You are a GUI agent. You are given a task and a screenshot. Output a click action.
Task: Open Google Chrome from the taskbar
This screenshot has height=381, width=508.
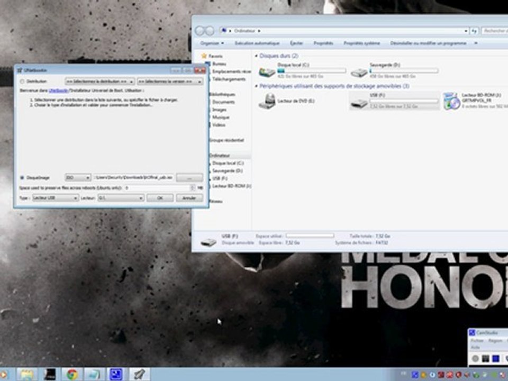72,374
